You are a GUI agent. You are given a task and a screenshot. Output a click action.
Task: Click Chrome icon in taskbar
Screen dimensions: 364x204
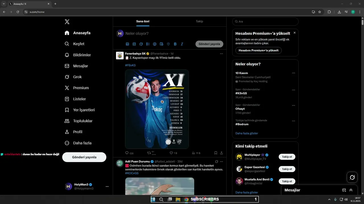(x=186, y=199)
